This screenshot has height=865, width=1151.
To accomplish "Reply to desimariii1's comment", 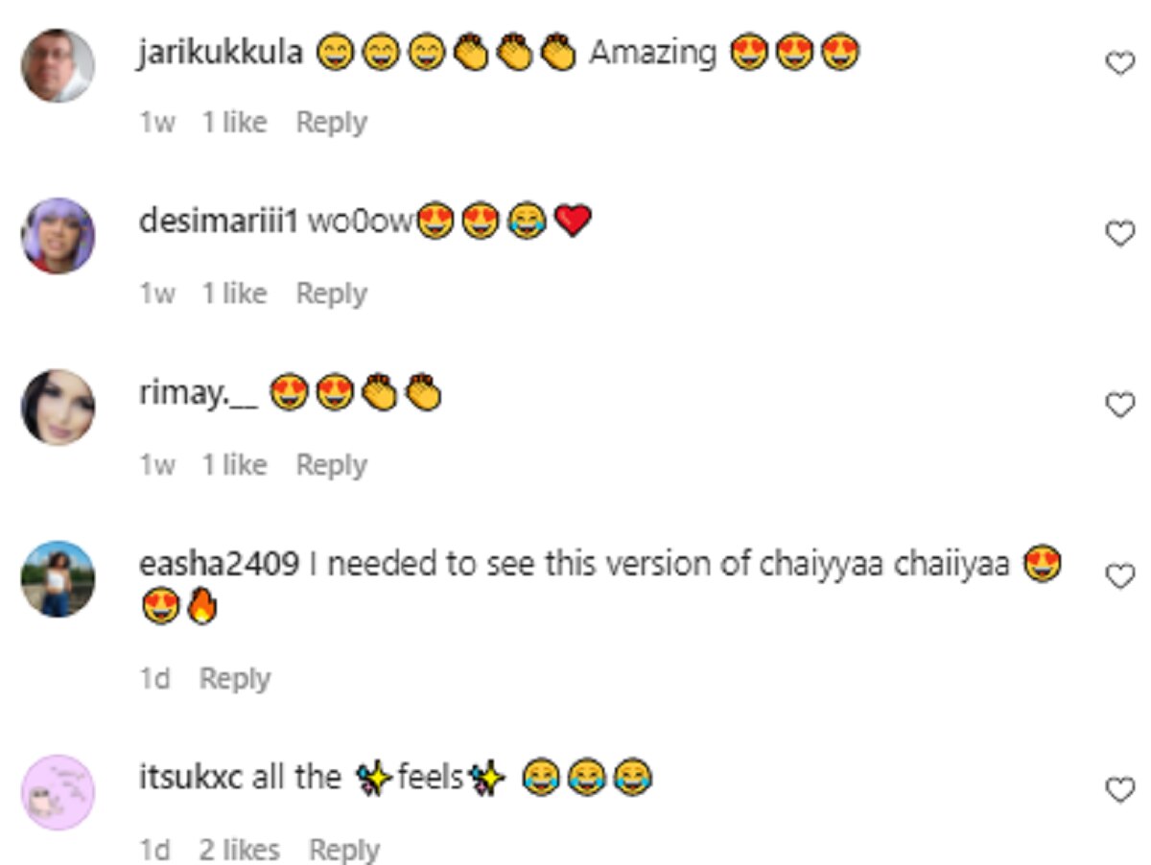I will point(331,293).
